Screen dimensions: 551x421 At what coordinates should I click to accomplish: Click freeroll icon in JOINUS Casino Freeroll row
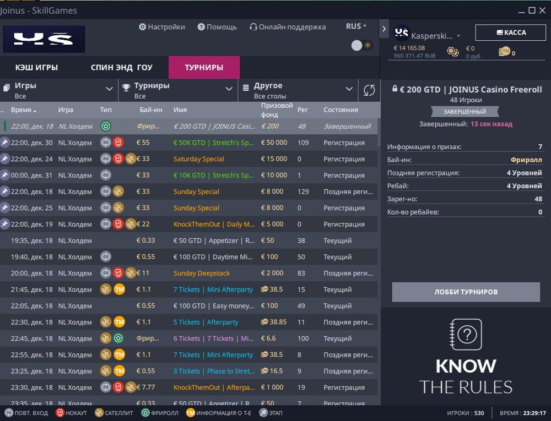(106, 126)
